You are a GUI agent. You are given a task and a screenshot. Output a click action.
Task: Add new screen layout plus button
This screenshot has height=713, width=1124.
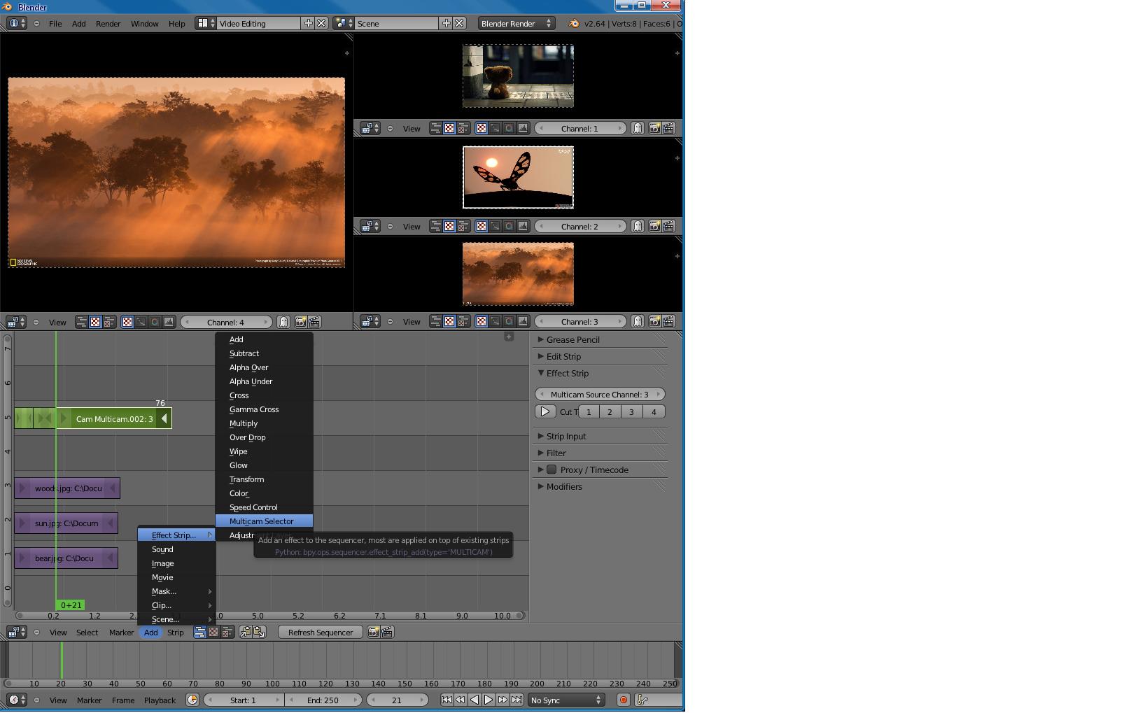(308, 23)
